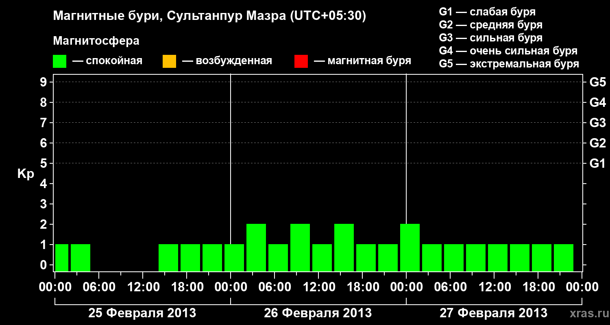Screen dimensions: 610x325
Task: Click the right-axis 'G3' level label
Action: pos(598,123)
